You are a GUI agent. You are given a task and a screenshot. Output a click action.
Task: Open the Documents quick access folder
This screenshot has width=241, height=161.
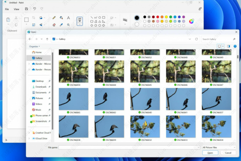(41, 93)
